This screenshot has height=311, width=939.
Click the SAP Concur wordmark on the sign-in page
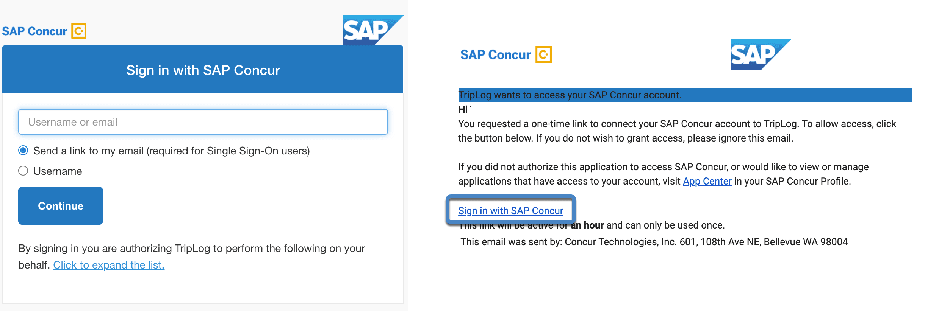(x=34, y=31)
